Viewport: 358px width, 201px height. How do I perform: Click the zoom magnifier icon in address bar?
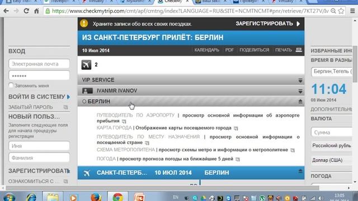click(x=333, y=11)
